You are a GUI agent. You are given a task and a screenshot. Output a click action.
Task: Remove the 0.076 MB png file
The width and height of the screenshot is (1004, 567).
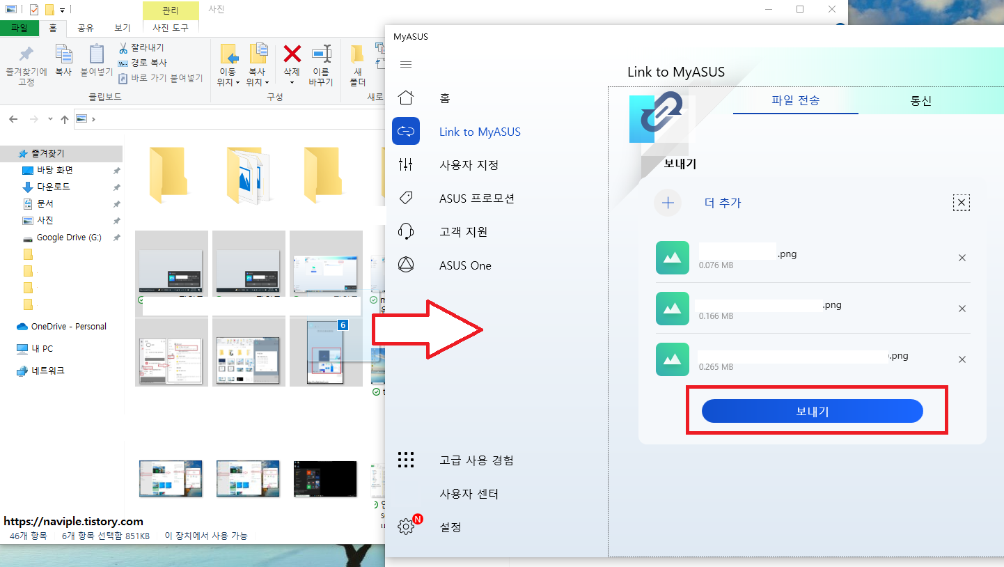click(x=962, y=258)
